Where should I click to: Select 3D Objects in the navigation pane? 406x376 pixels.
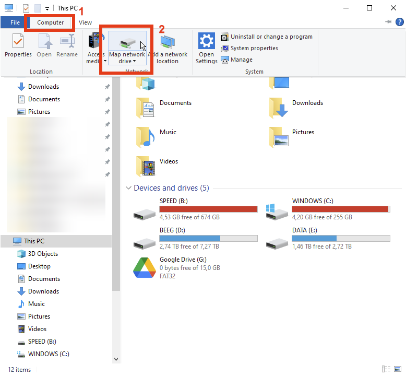43,254
